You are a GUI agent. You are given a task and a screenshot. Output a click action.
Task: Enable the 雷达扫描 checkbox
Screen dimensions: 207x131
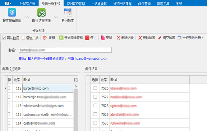(23, 38)
